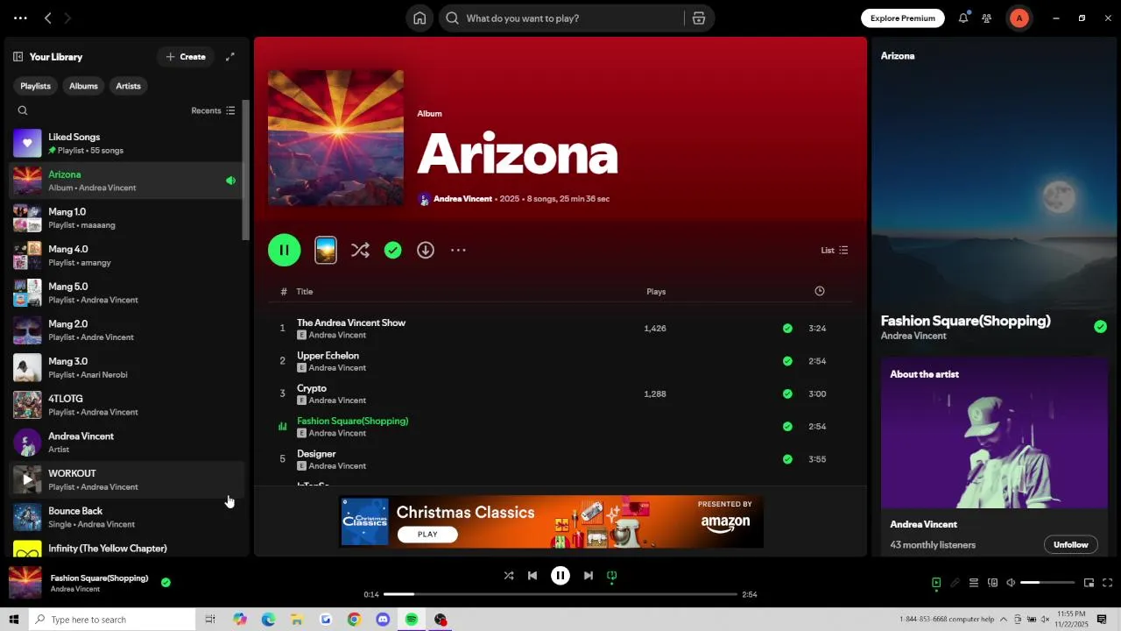
Task: Open Microsoft Edge from the taskbar
Action: [x=269, y=620]
